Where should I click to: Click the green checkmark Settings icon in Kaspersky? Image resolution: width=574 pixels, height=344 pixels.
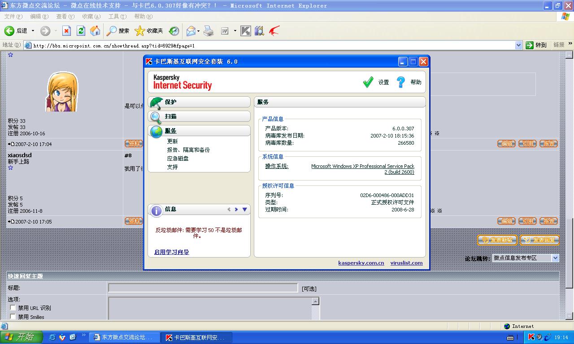point(368,82)
